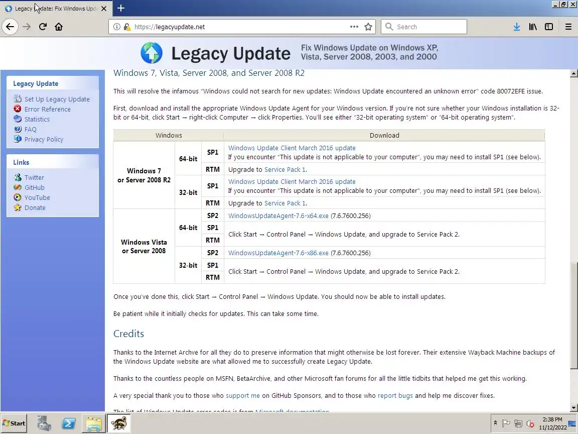This screenshot has width=578, height=434.
Task: Click the Credits heading
Action: (x=128, y=334)
